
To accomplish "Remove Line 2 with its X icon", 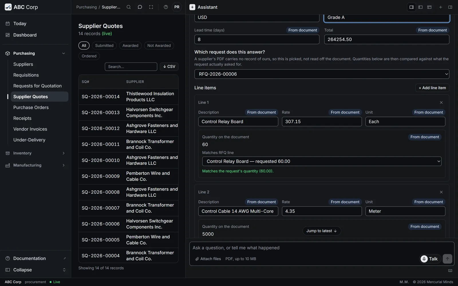I will pos(441,192).
